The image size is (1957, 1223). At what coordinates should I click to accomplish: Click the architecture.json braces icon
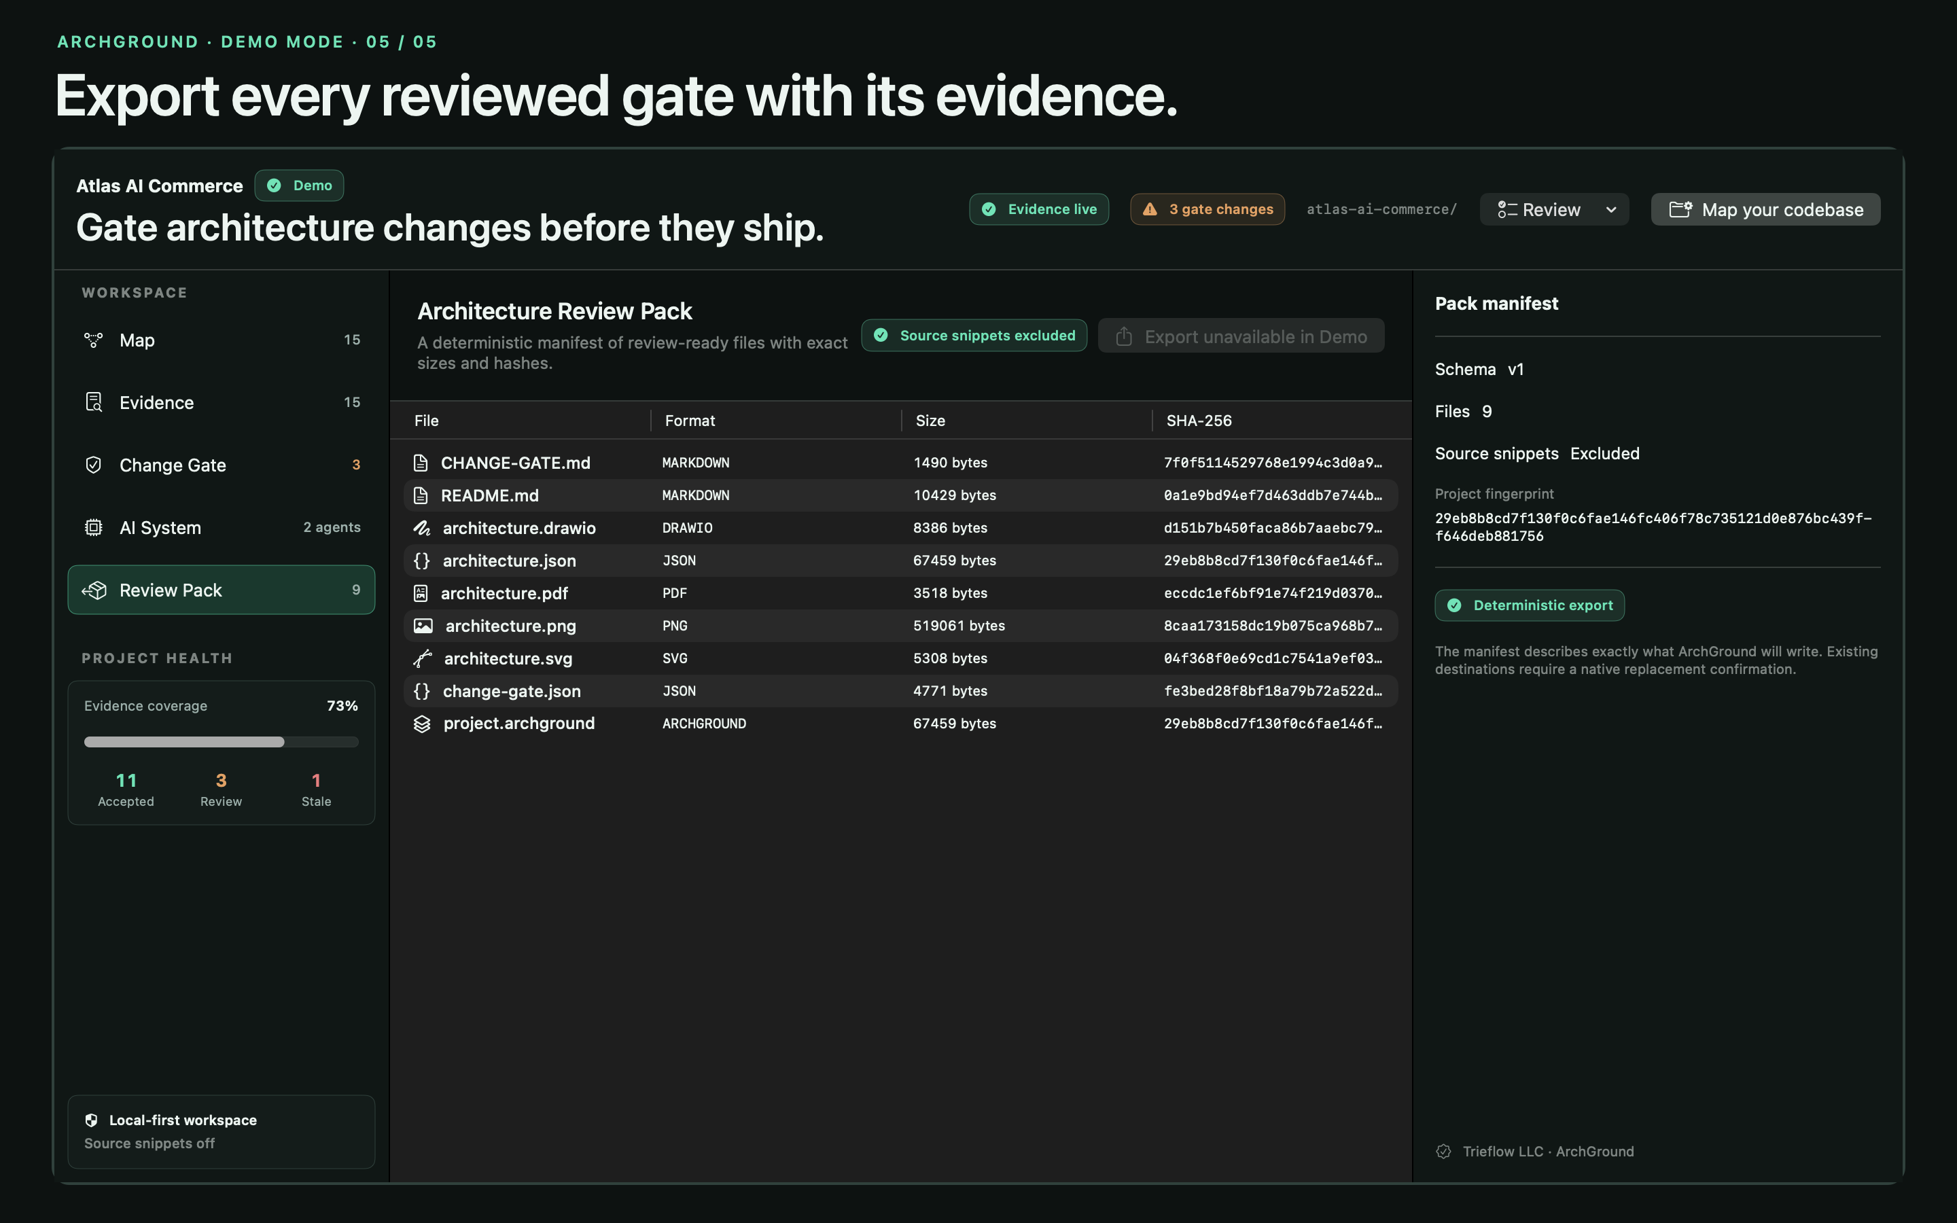(x=421, y=561)
